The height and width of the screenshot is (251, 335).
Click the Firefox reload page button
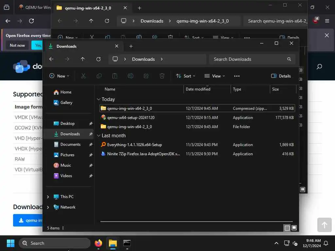point(31,21)
